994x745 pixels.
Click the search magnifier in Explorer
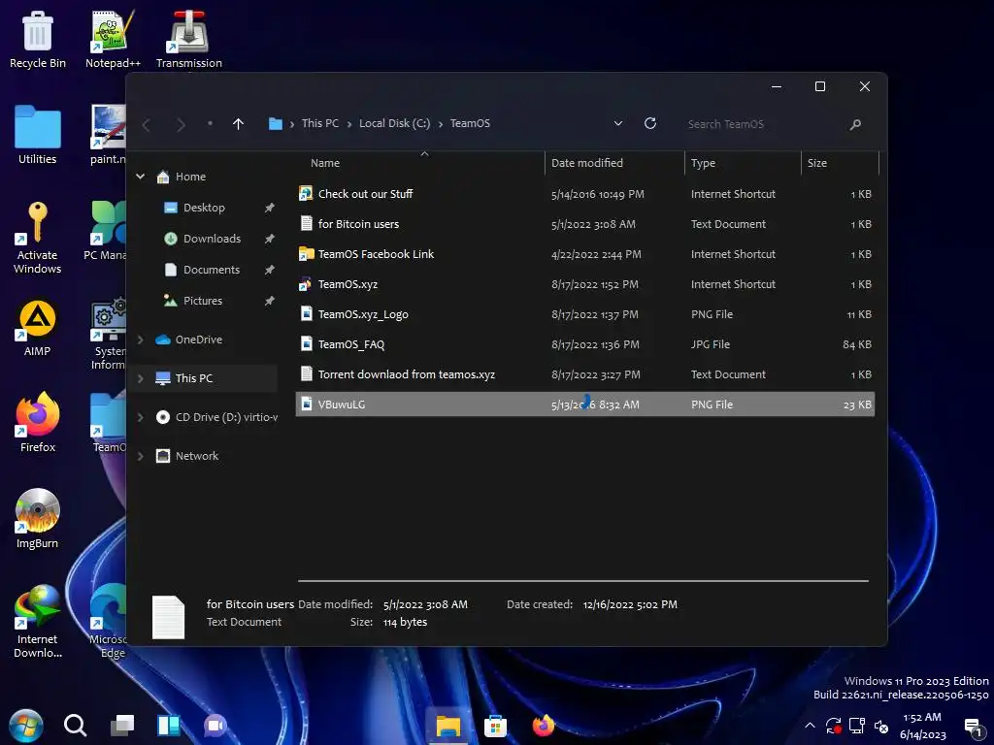click(855, 124)
